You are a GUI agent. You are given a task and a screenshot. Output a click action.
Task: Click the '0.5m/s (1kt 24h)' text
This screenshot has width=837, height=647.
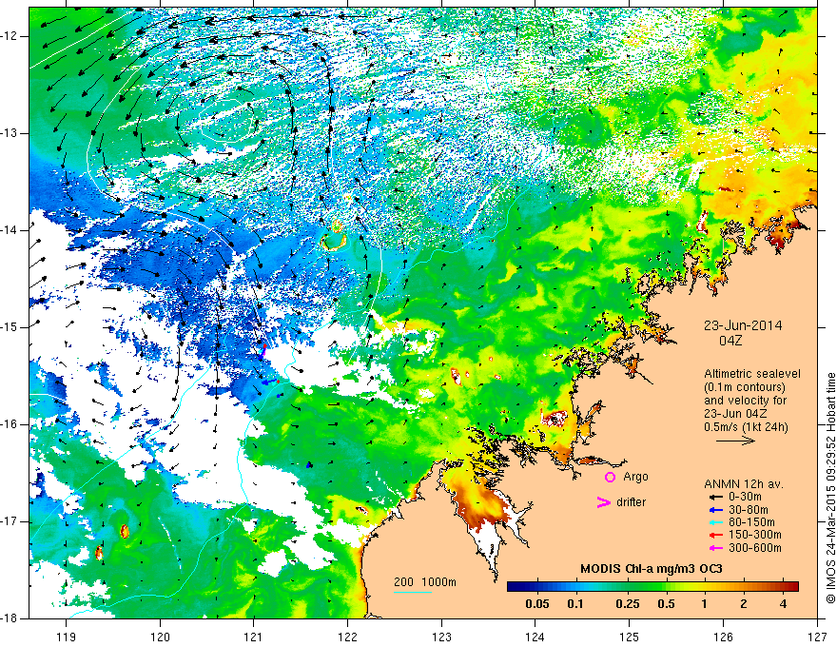(747, 427)
